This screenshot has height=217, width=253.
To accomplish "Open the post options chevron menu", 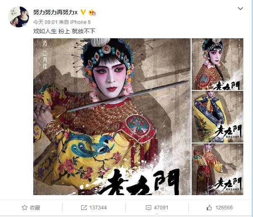I will coord(240,8).
